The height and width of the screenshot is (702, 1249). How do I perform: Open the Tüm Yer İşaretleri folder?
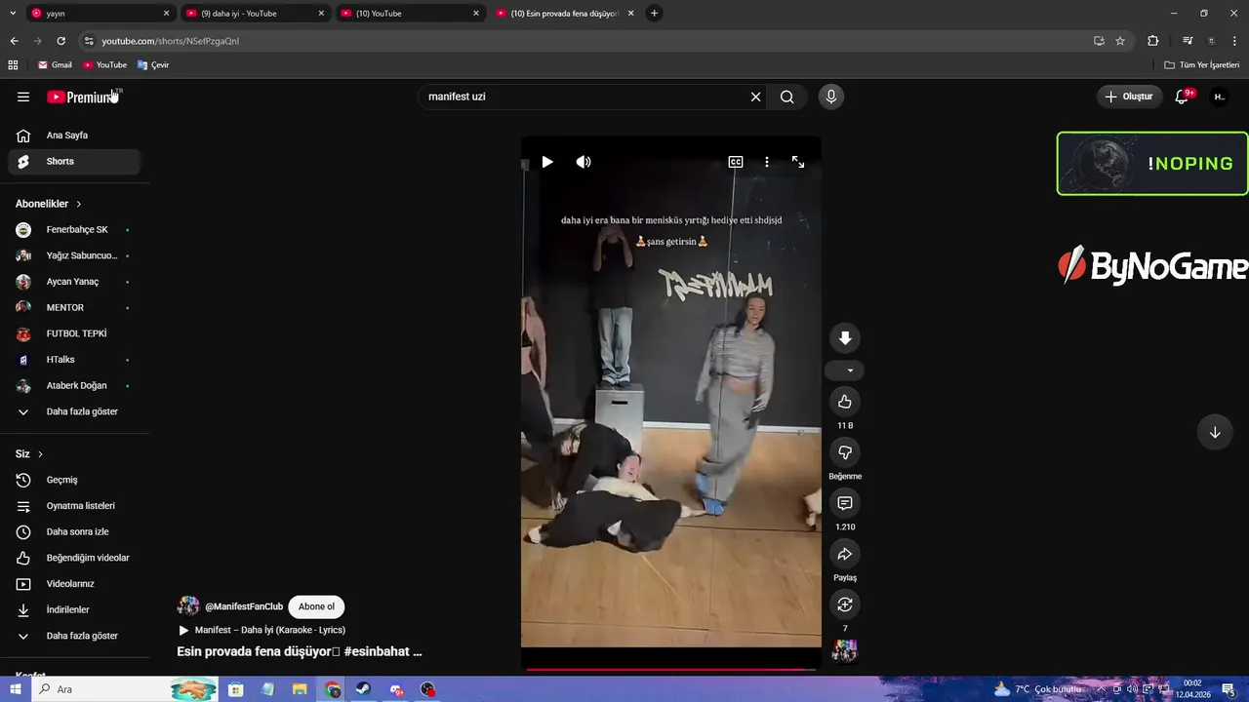click(1202, 65)
